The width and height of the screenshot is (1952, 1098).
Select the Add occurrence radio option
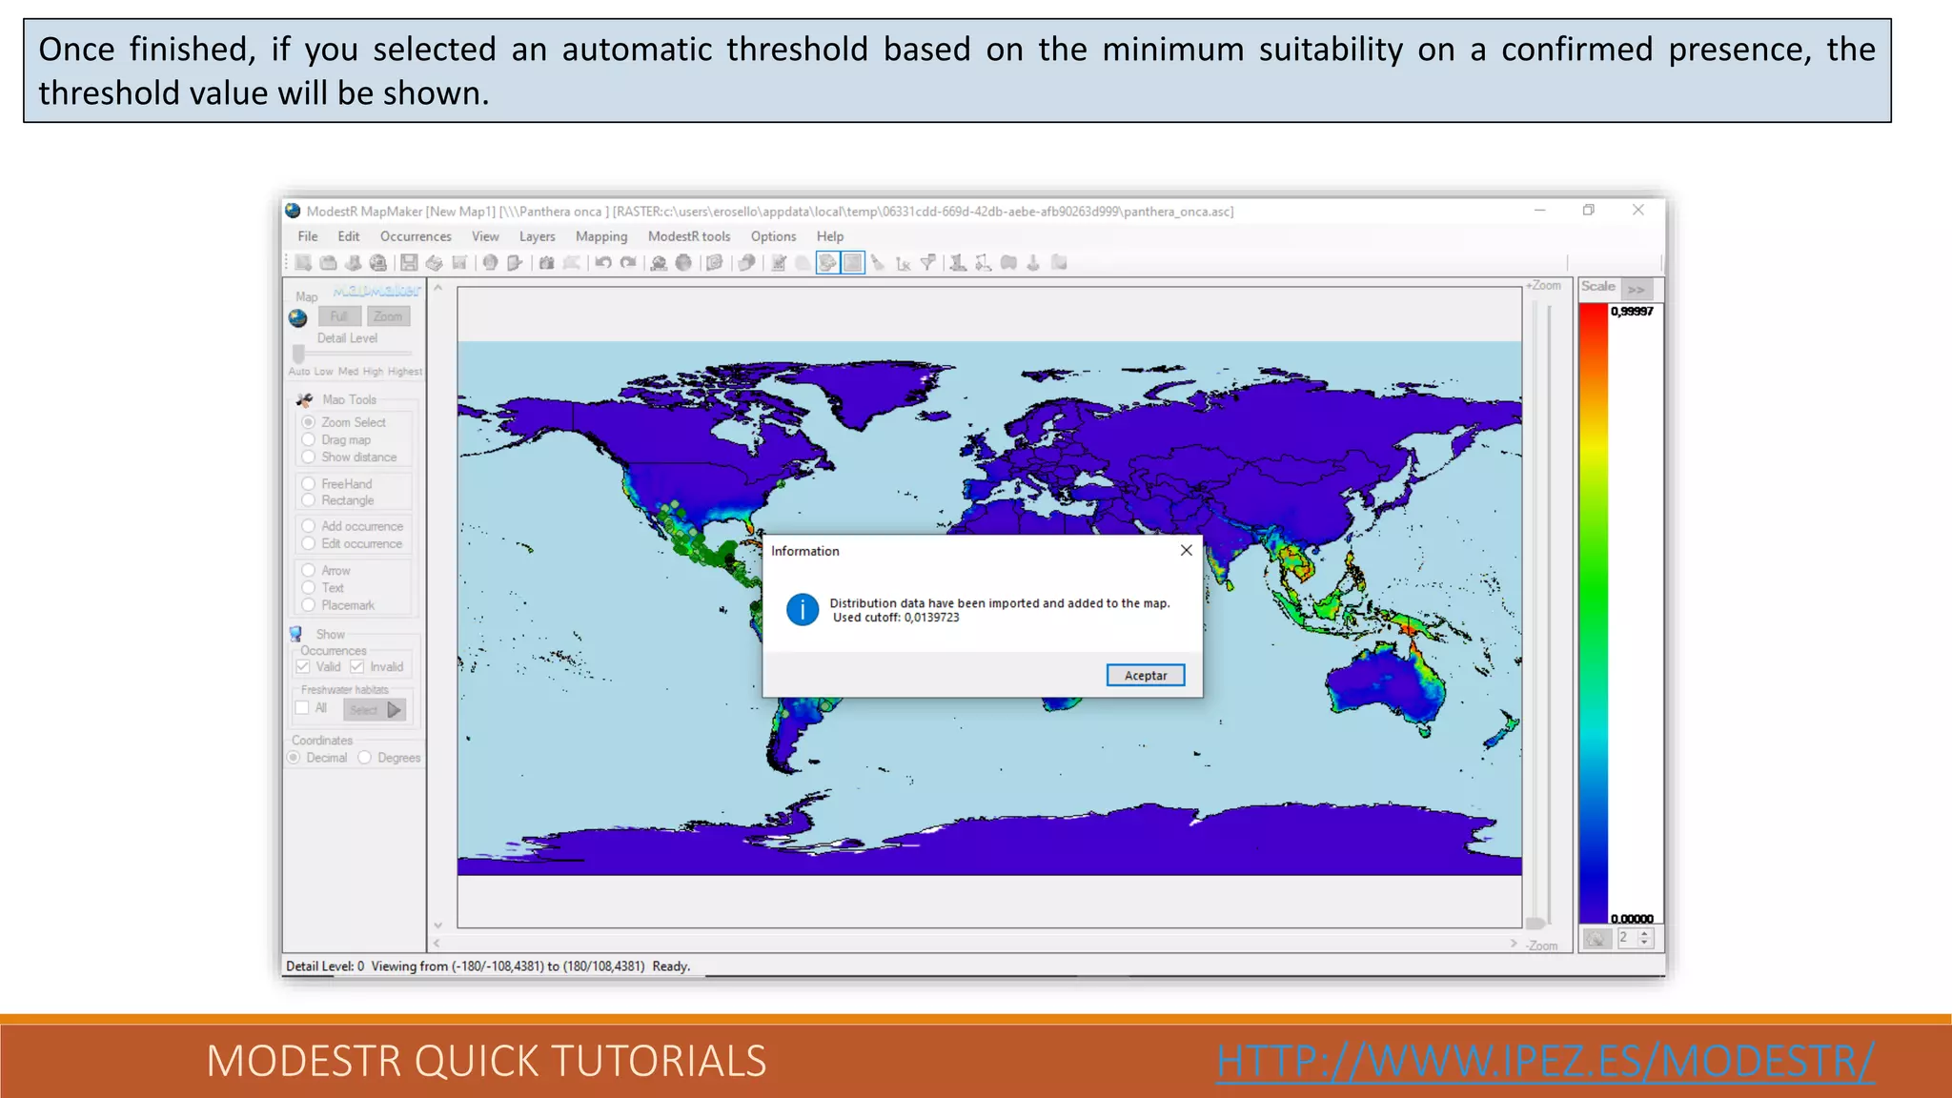(x=309, y=526)
